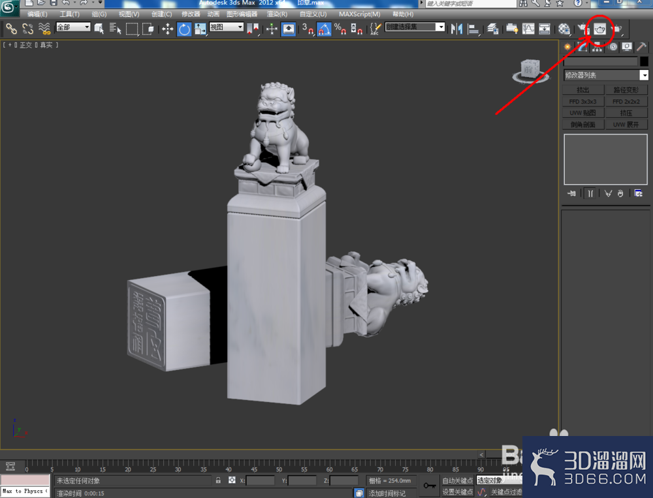Click the Mirror tool icon

[x=456, y=29]
